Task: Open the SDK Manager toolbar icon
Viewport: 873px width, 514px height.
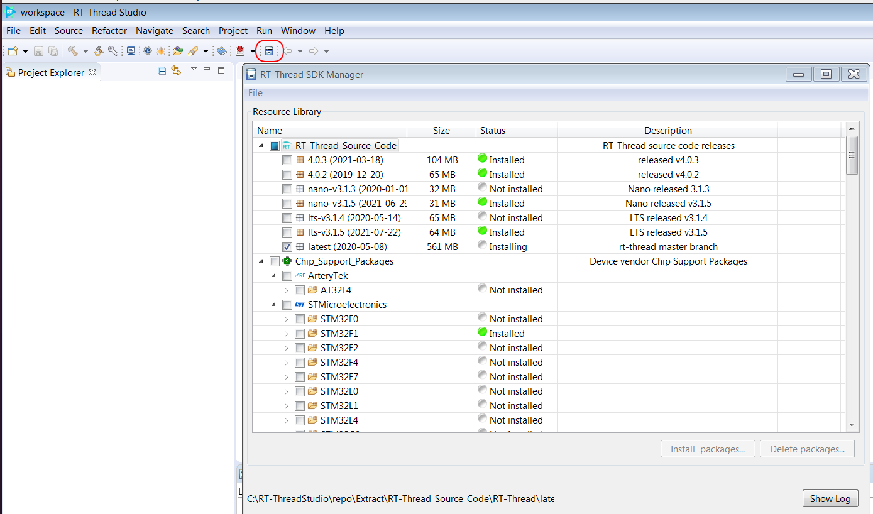Action: (269, 51)
